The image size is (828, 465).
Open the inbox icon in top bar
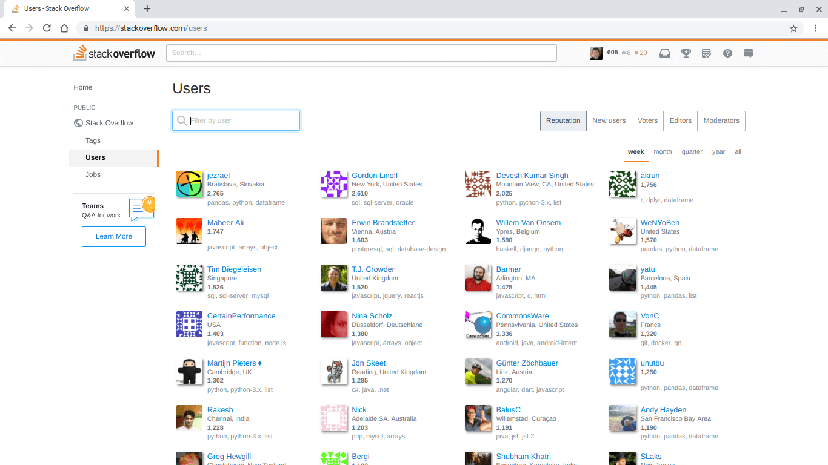665,53
